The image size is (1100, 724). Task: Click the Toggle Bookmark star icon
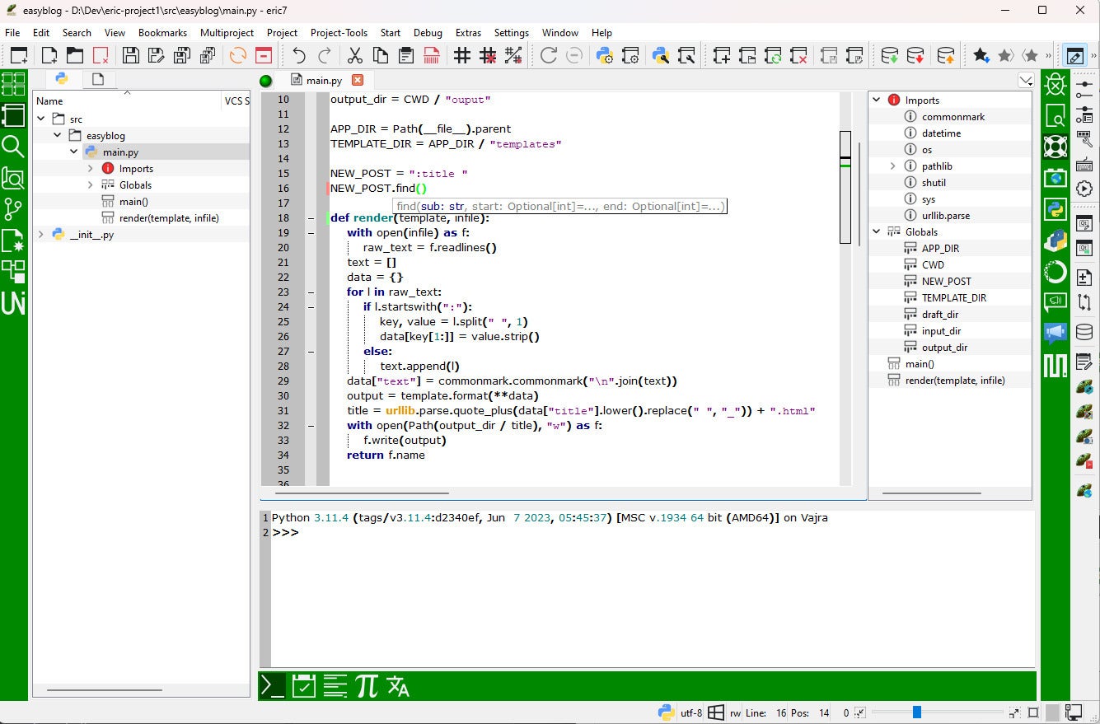(x=981, y=56)
